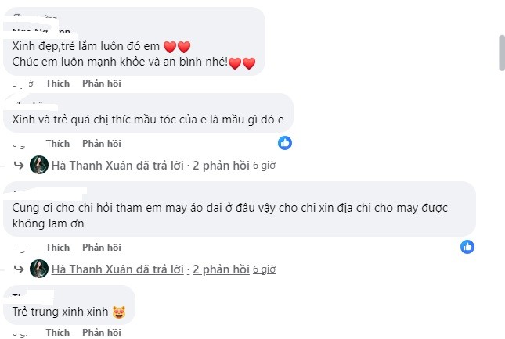
Task: Like the 'Trẻ trung xinh xinh' comment
Action: [x=58, y=332]
